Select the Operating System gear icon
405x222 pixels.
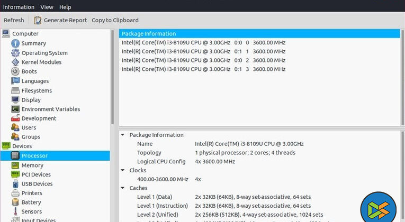point(15,53)
